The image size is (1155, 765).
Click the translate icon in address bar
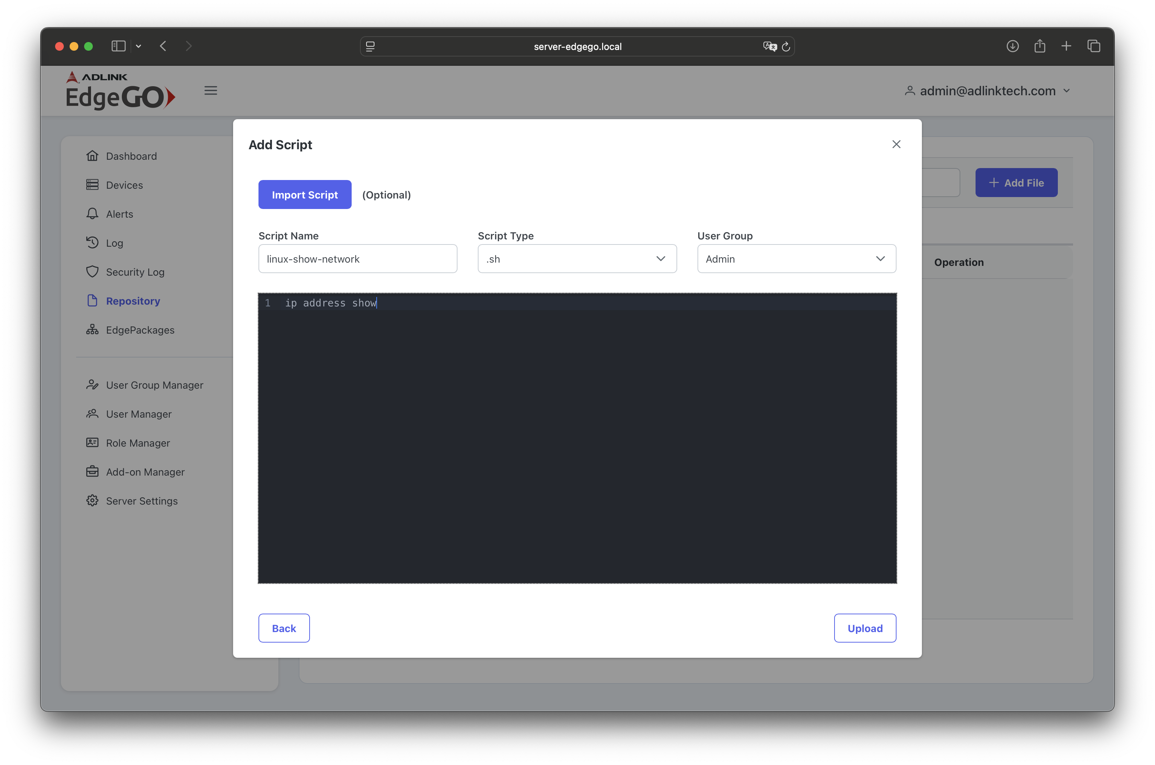[770, 47]
